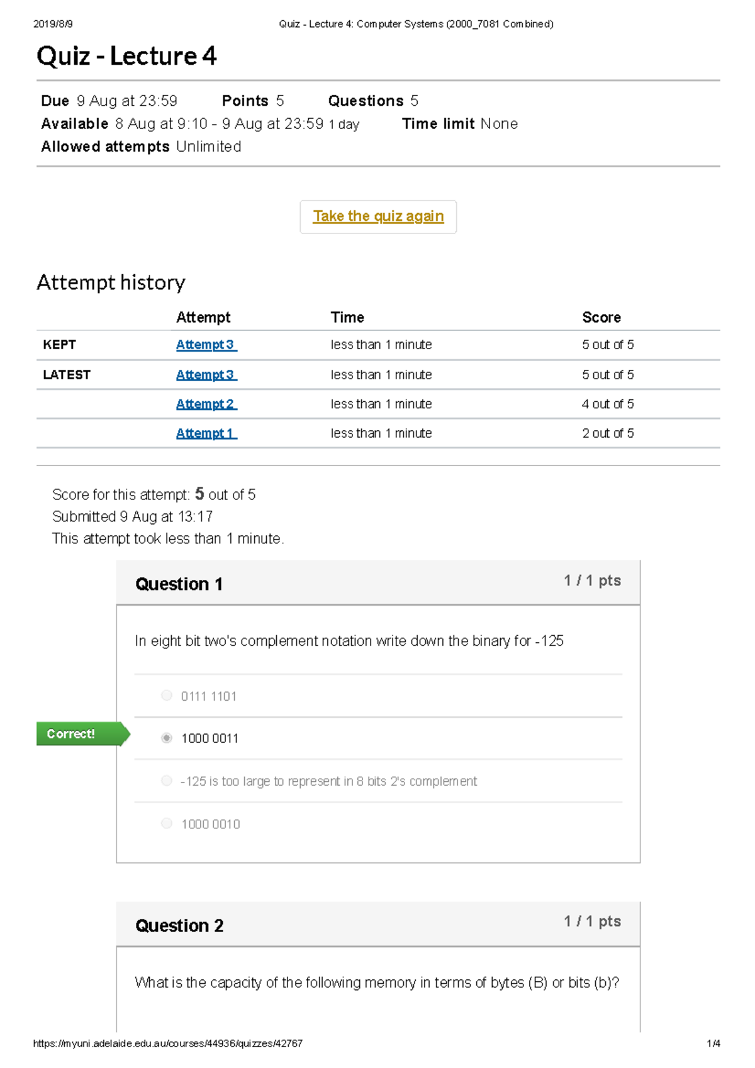This screenshot has width=755, height=1068.
Task: Open the KEPT Attempt 3 link
Action: 206,345
